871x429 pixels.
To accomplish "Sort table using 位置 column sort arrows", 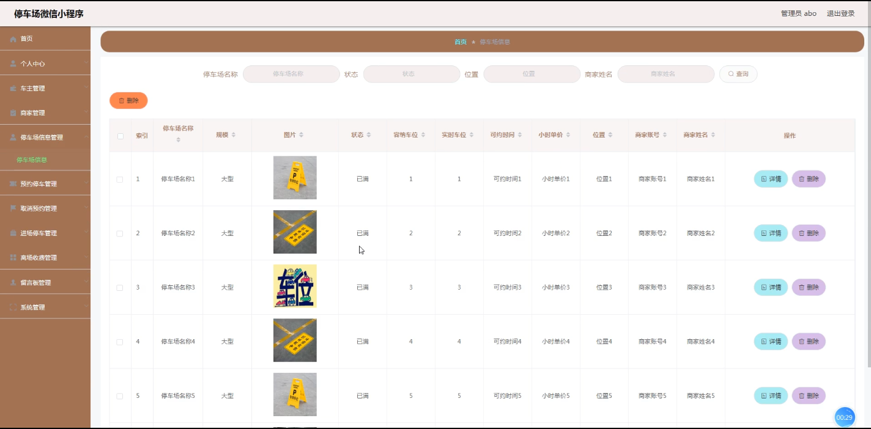I will [x=610, y=135].
